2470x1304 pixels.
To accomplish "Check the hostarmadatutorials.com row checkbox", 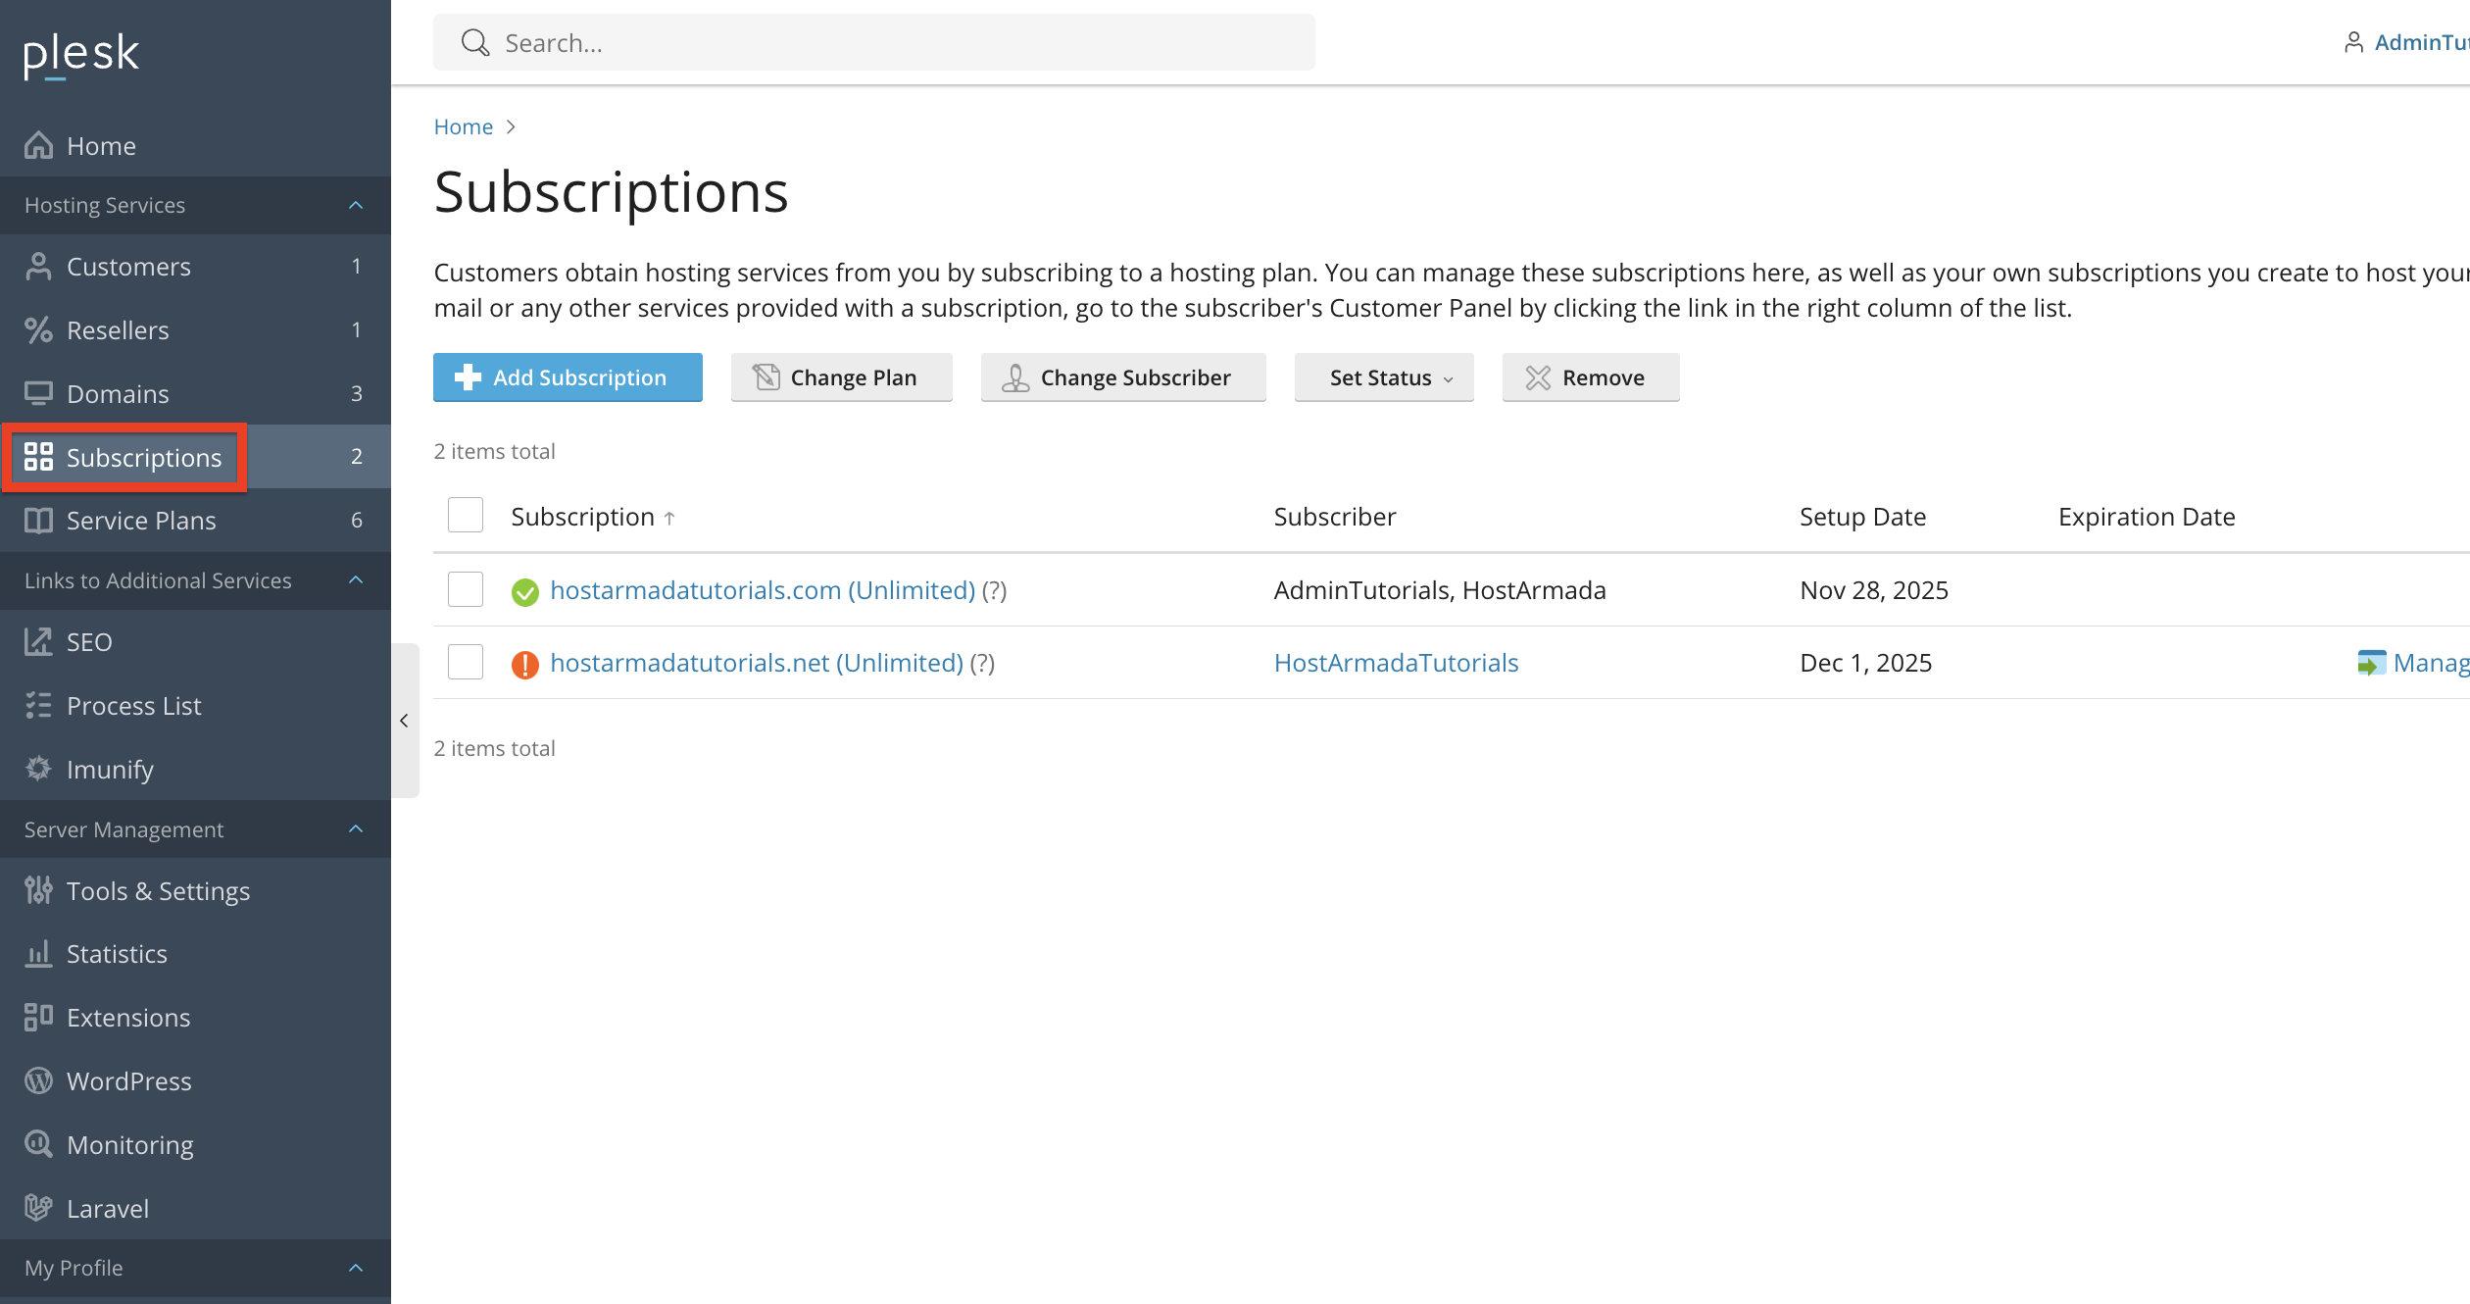I will click(x=466, y=589).
